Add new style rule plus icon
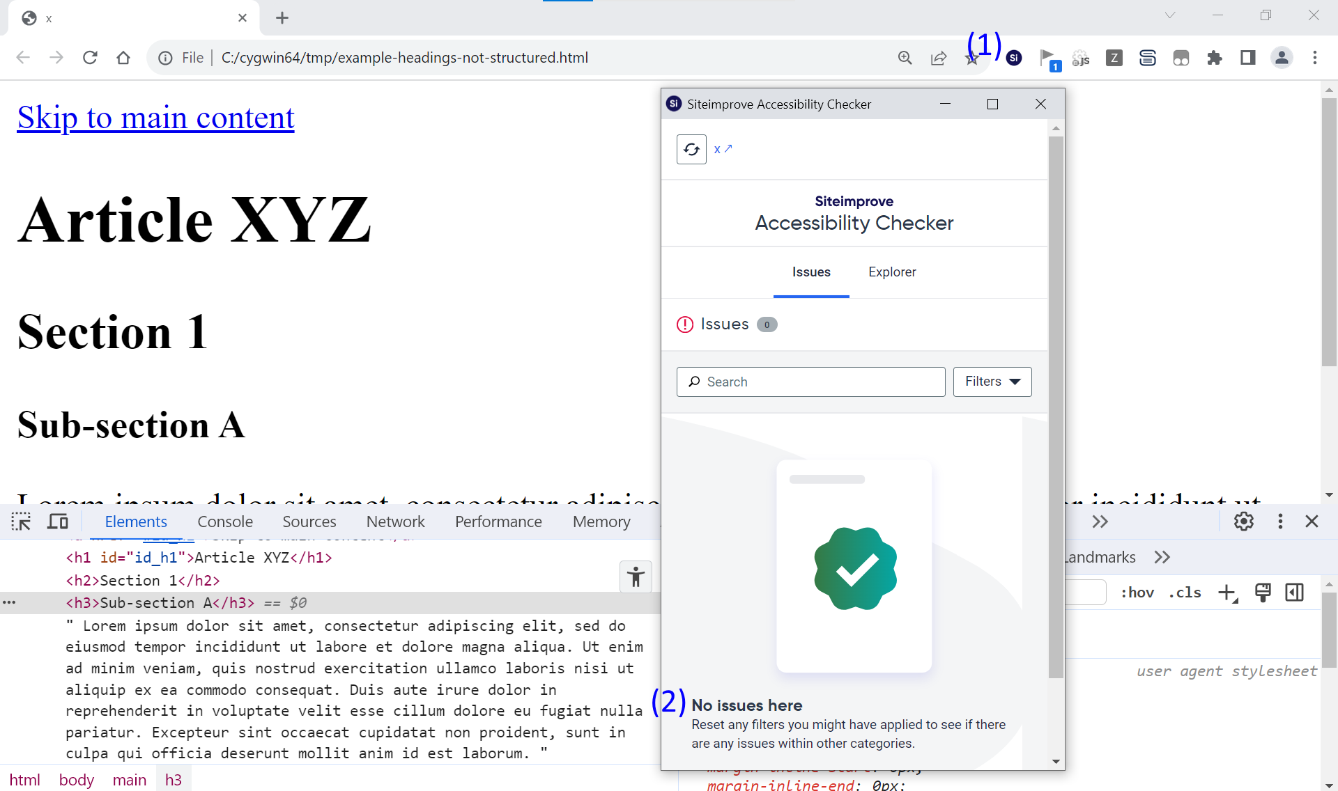Screen dimensions: 1338x791 (x=1227, y=593)
